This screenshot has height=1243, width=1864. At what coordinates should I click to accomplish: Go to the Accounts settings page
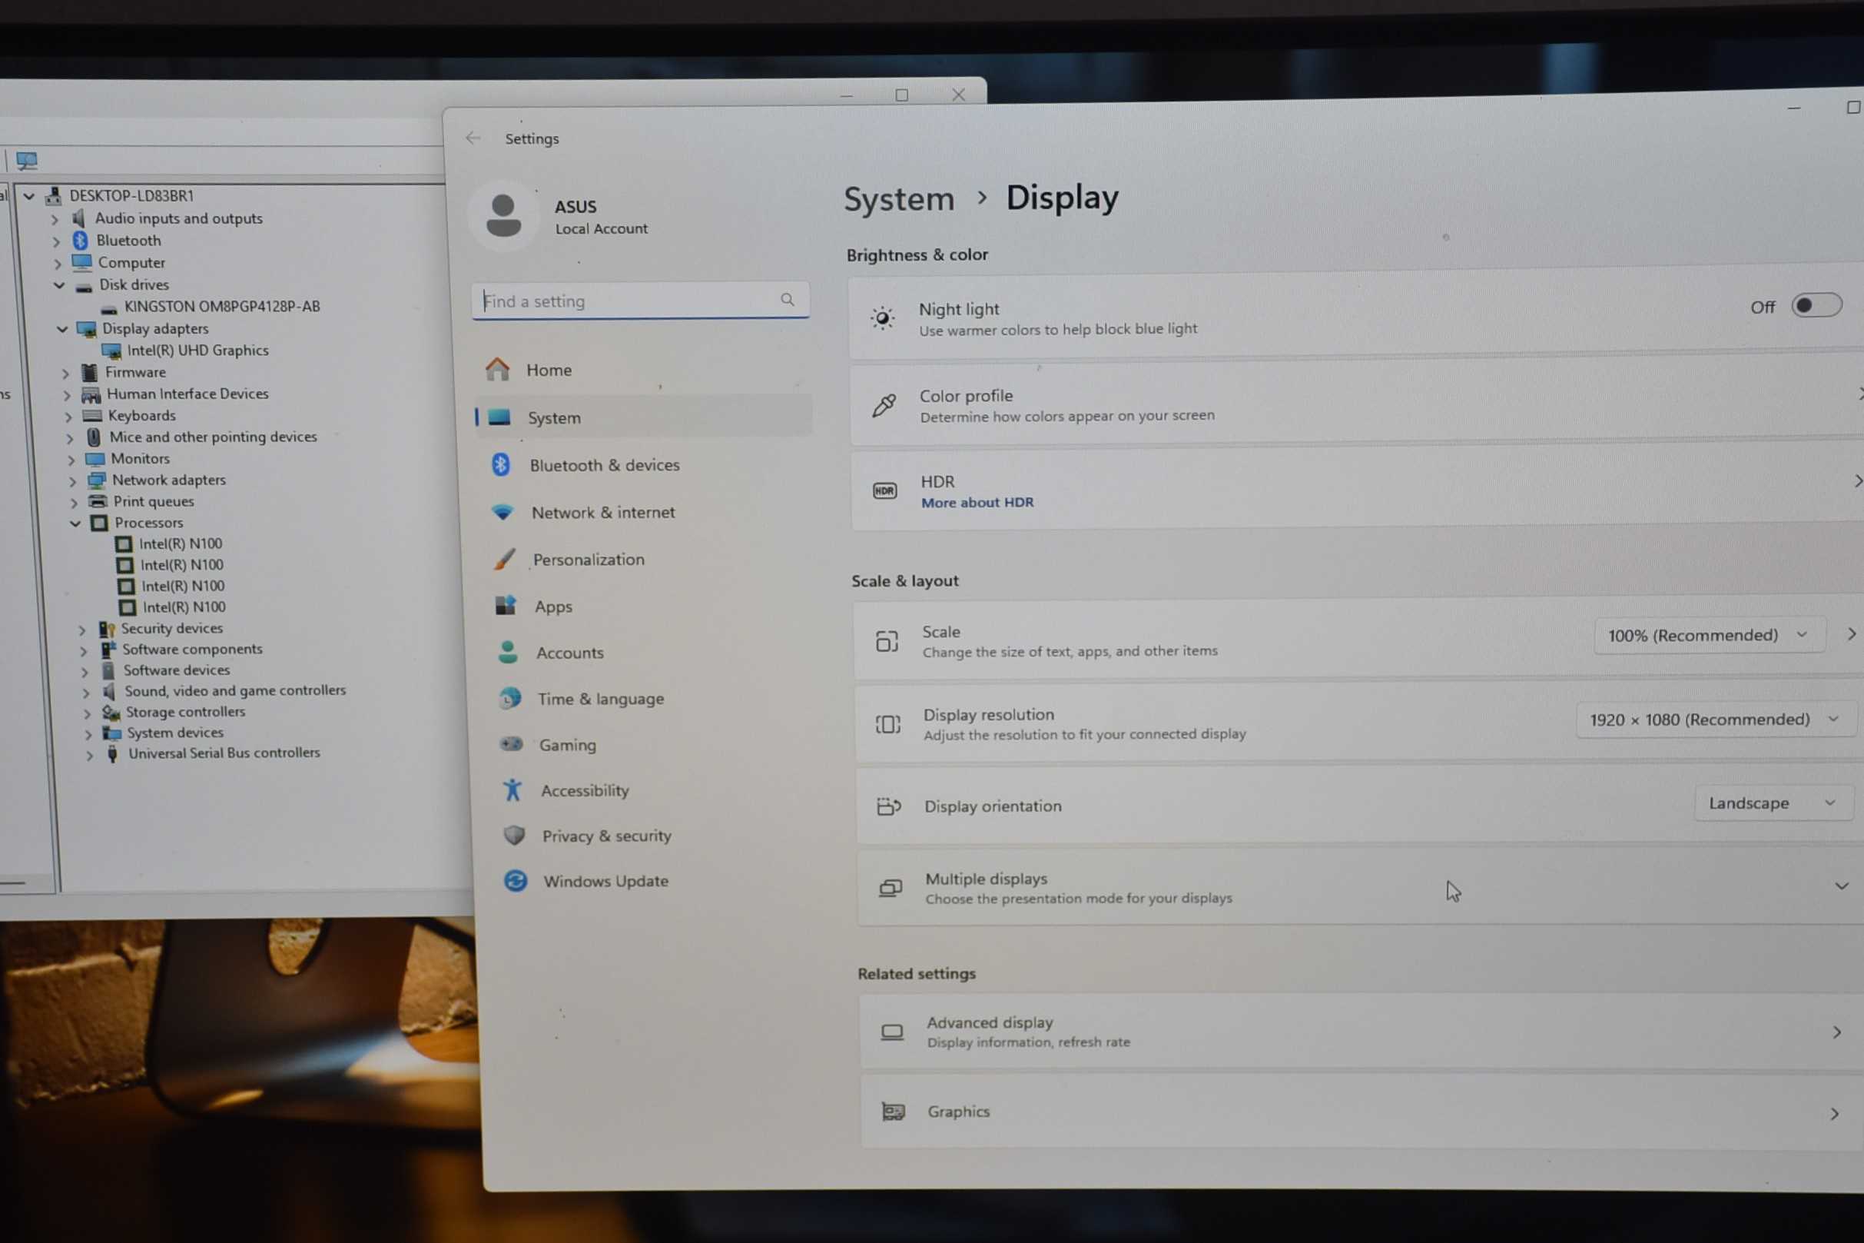pos(569,653)
